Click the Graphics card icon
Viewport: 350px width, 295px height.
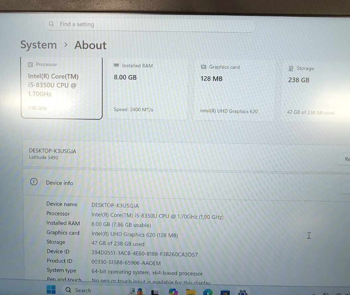204,67
